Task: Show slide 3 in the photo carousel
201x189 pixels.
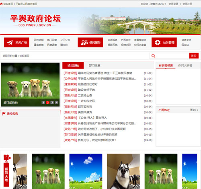Action: 52,102
